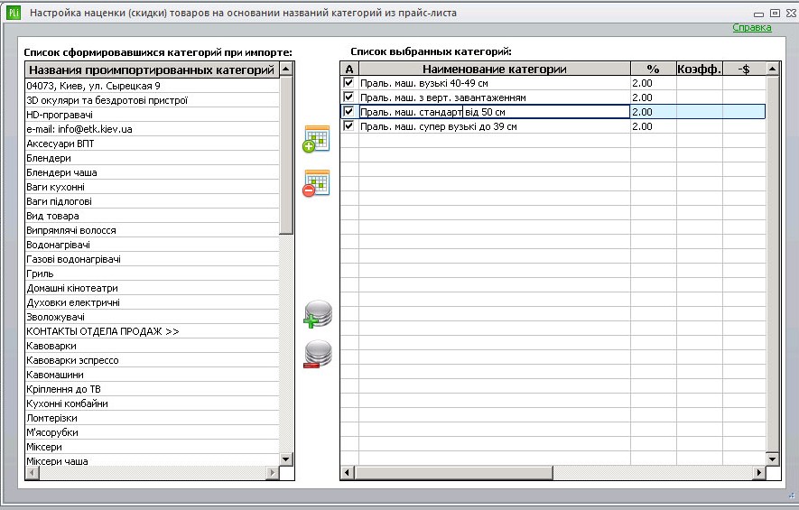Click left arrow of imported categories horizontal scrollbar
This screenshot has height=510, width=799.
pos(33,473)
